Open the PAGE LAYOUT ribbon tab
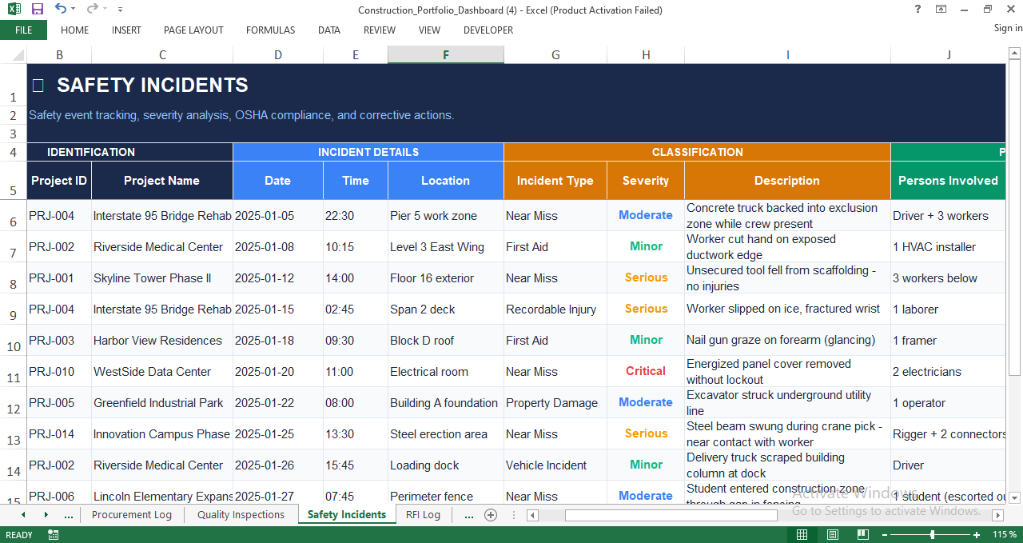Viewport: 1023px width, 543px height. tap(193, 30)
